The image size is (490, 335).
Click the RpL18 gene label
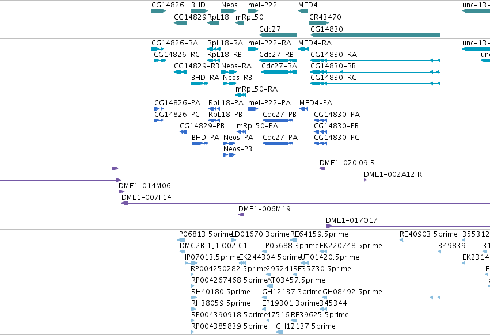[x=218, y=17]
